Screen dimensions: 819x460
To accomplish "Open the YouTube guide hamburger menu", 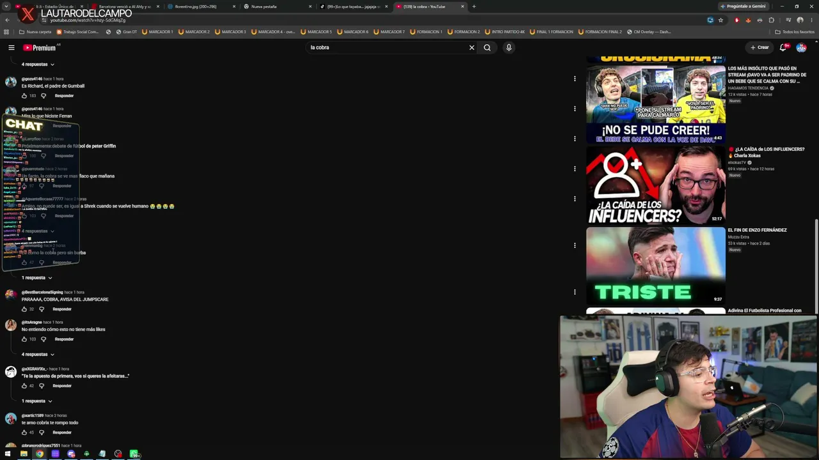I will point(12,47).
